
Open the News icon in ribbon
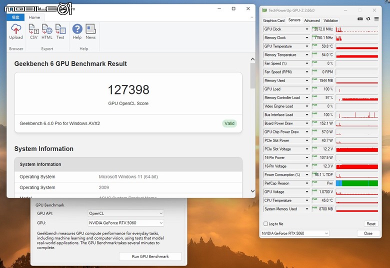tap(90, 31)
